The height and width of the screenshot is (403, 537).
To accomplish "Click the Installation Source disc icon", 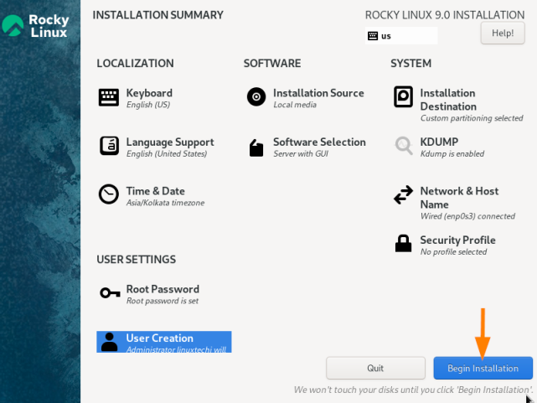I will [256, 97].
